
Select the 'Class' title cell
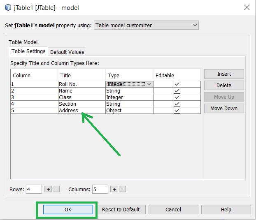(x=82, y=97)
